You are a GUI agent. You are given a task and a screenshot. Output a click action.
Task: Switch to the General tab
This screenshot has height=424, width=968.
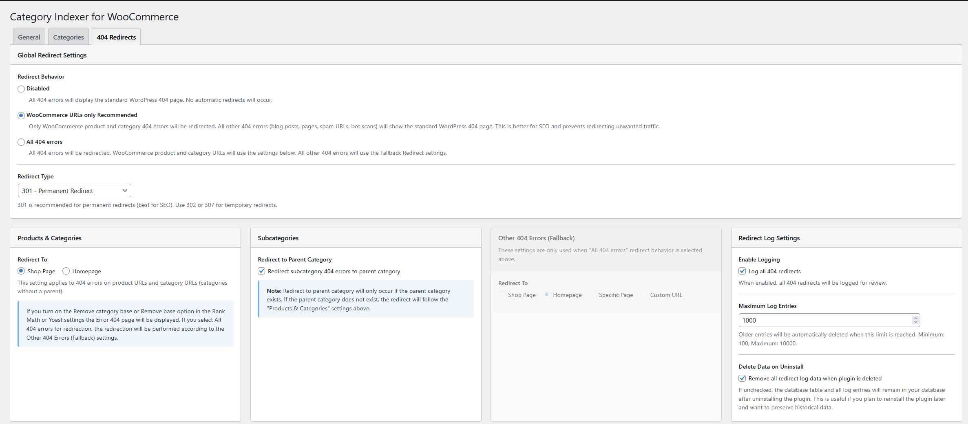29,37
